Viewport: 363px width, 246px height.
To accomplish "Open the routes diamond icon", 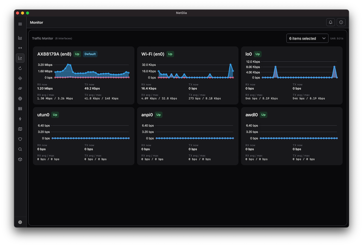I will point(20,78).
